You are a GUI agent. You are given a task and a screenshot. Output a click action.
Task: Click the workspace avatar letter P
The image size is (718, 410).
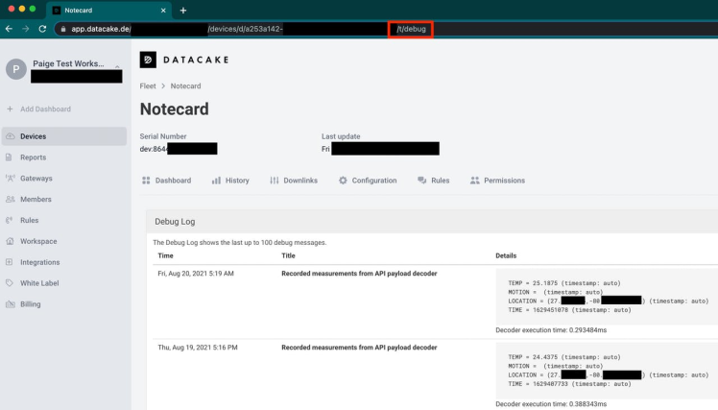pos(16,69)
